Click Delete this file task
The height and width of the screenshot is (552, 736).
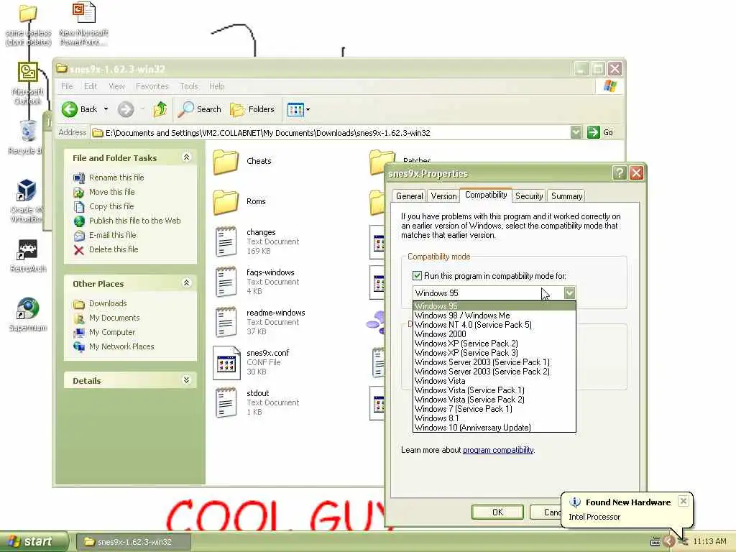click(x=114, y=249)
